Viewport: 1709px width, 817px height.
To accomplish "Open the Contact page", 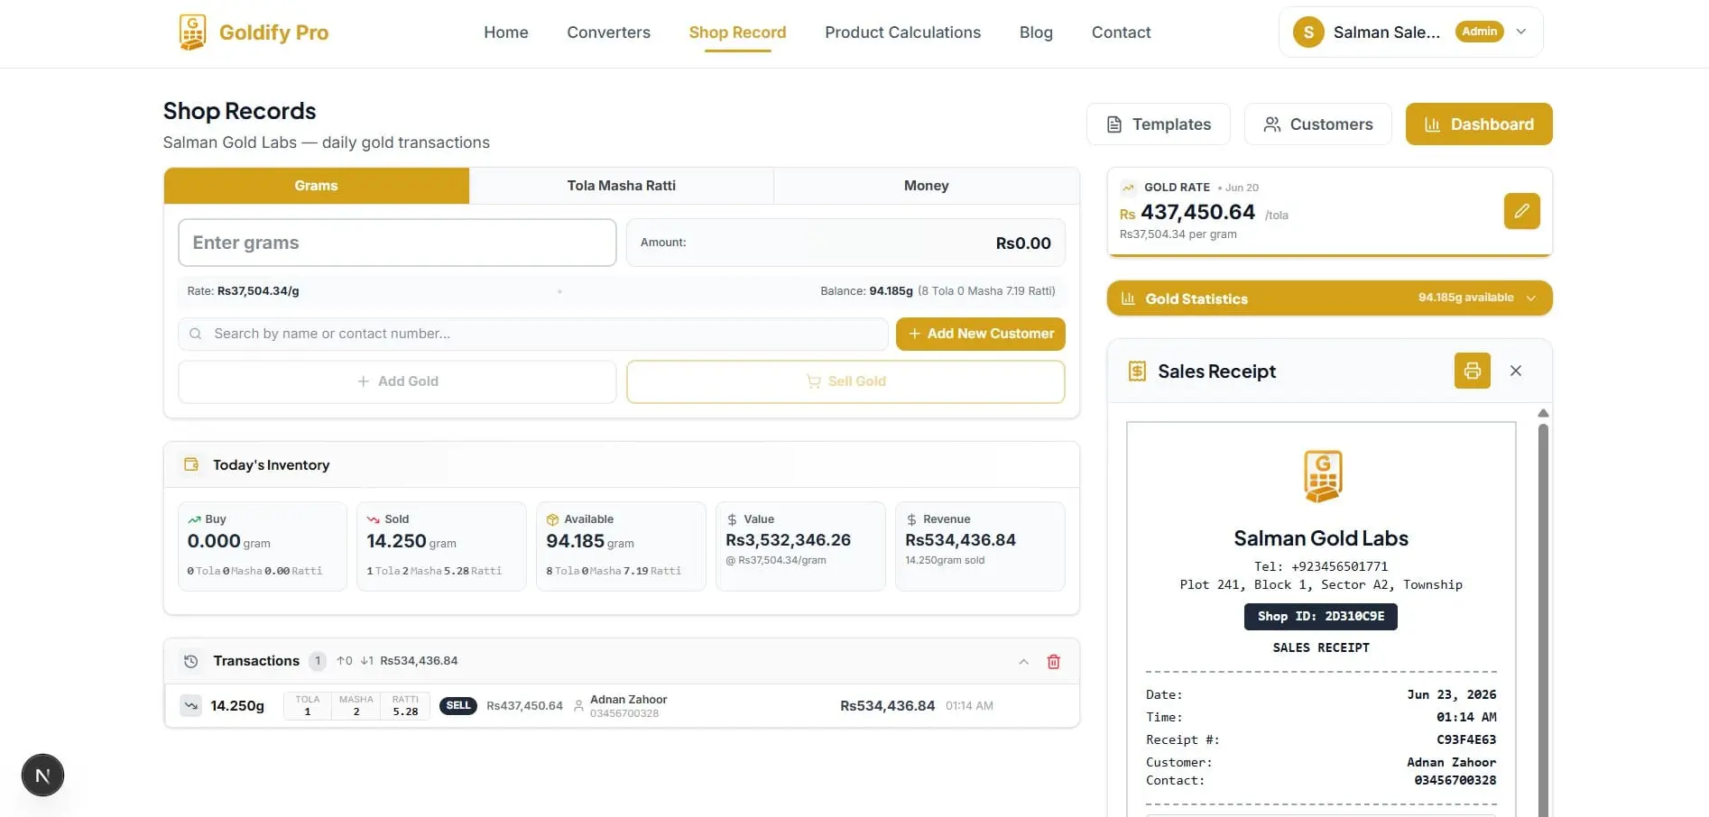I will pos(1121,32).
